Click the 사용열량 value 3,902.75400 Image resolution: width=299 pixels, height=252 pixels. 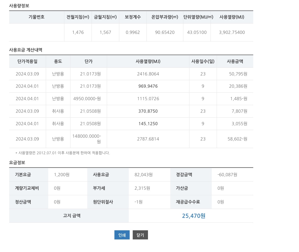point(232,32)
